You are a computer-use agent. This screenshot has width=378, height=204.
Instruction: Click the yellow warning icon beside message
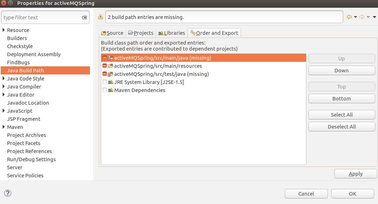100,17
